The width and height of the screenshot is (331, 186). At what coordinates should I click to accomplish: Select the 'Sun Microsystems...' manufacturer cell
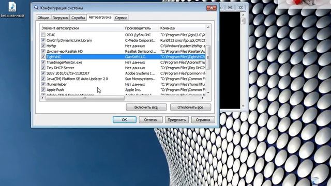(x=141, y=79)
